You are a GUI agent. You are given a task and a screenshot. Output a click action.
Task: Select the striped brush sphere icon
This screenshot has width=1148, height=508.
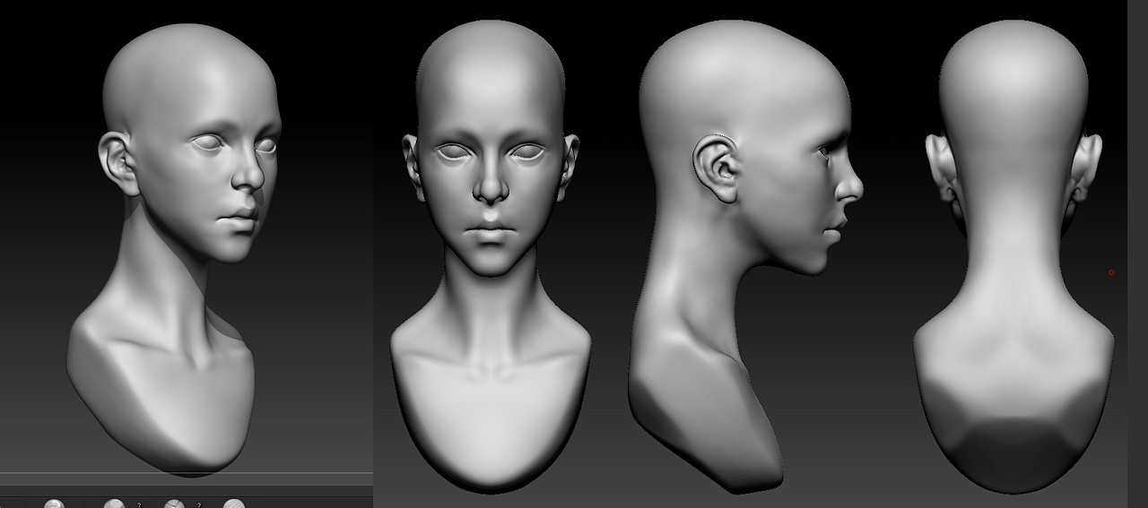point(234,504)
